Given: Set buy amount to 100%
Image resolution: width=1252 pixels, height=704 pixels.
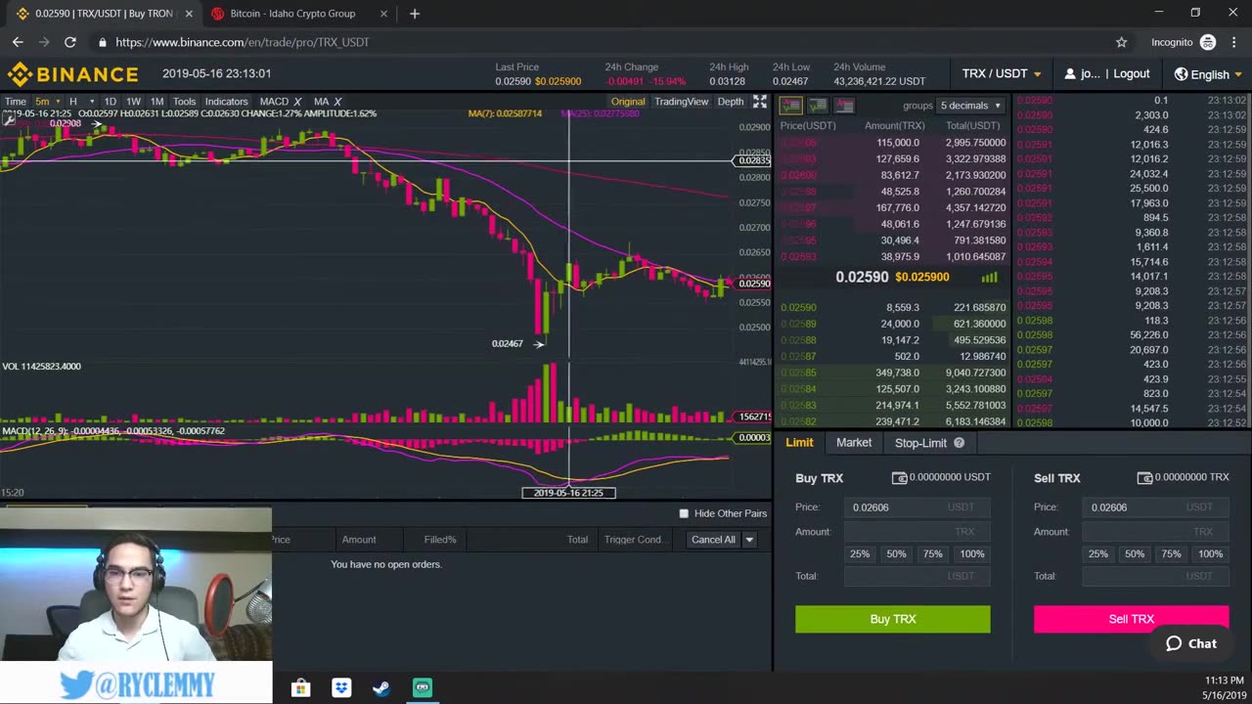Looking at the screenshot, I should pyautogui.click(x=971, y=554).
